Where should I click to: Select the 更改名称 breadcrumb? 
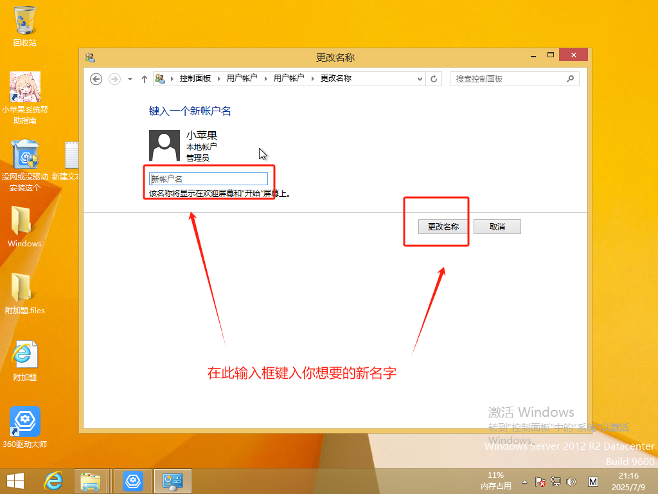[x=336, y=78]
